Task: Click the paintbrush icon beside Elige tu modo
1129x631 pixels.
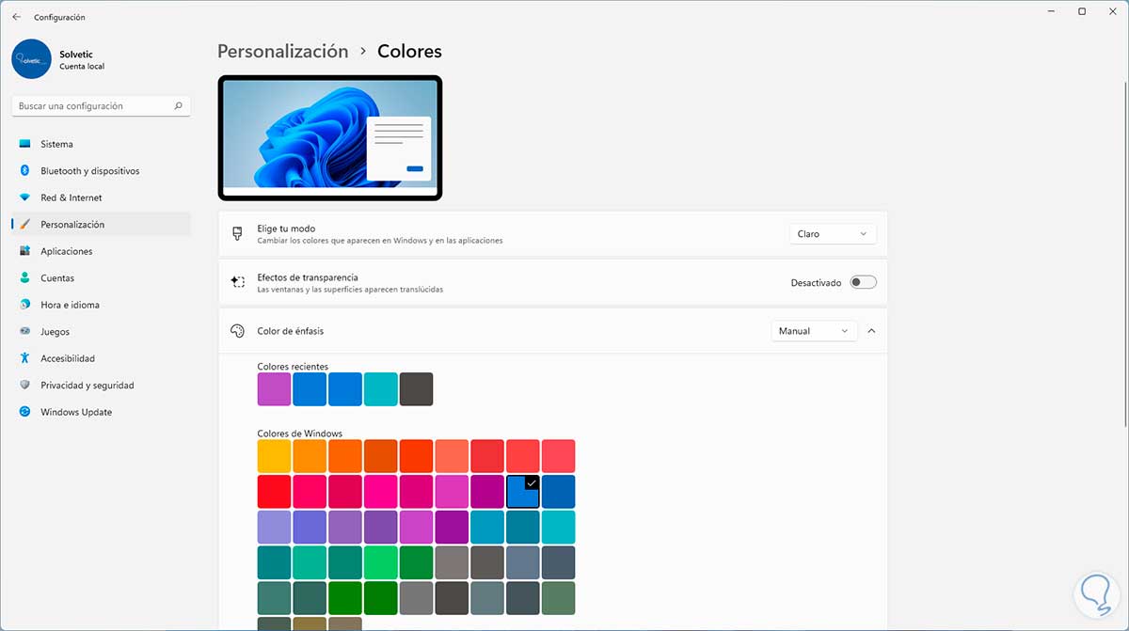Action: click(237, 234)
